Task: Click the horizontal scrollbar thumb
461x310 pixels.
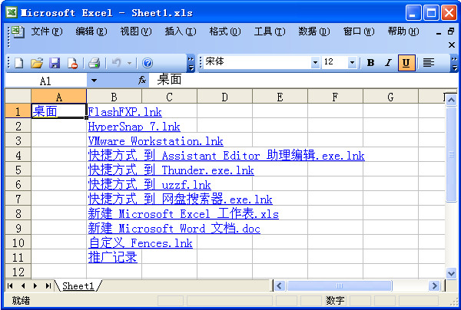Action: click(340, 285)
